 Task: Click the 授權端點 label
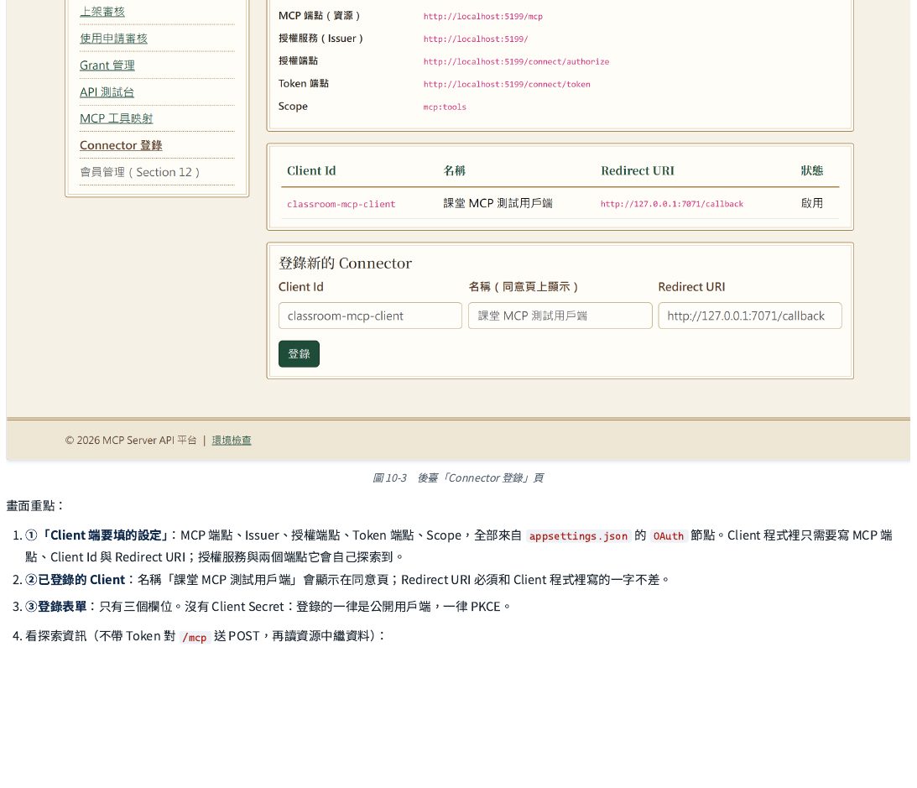299,60
